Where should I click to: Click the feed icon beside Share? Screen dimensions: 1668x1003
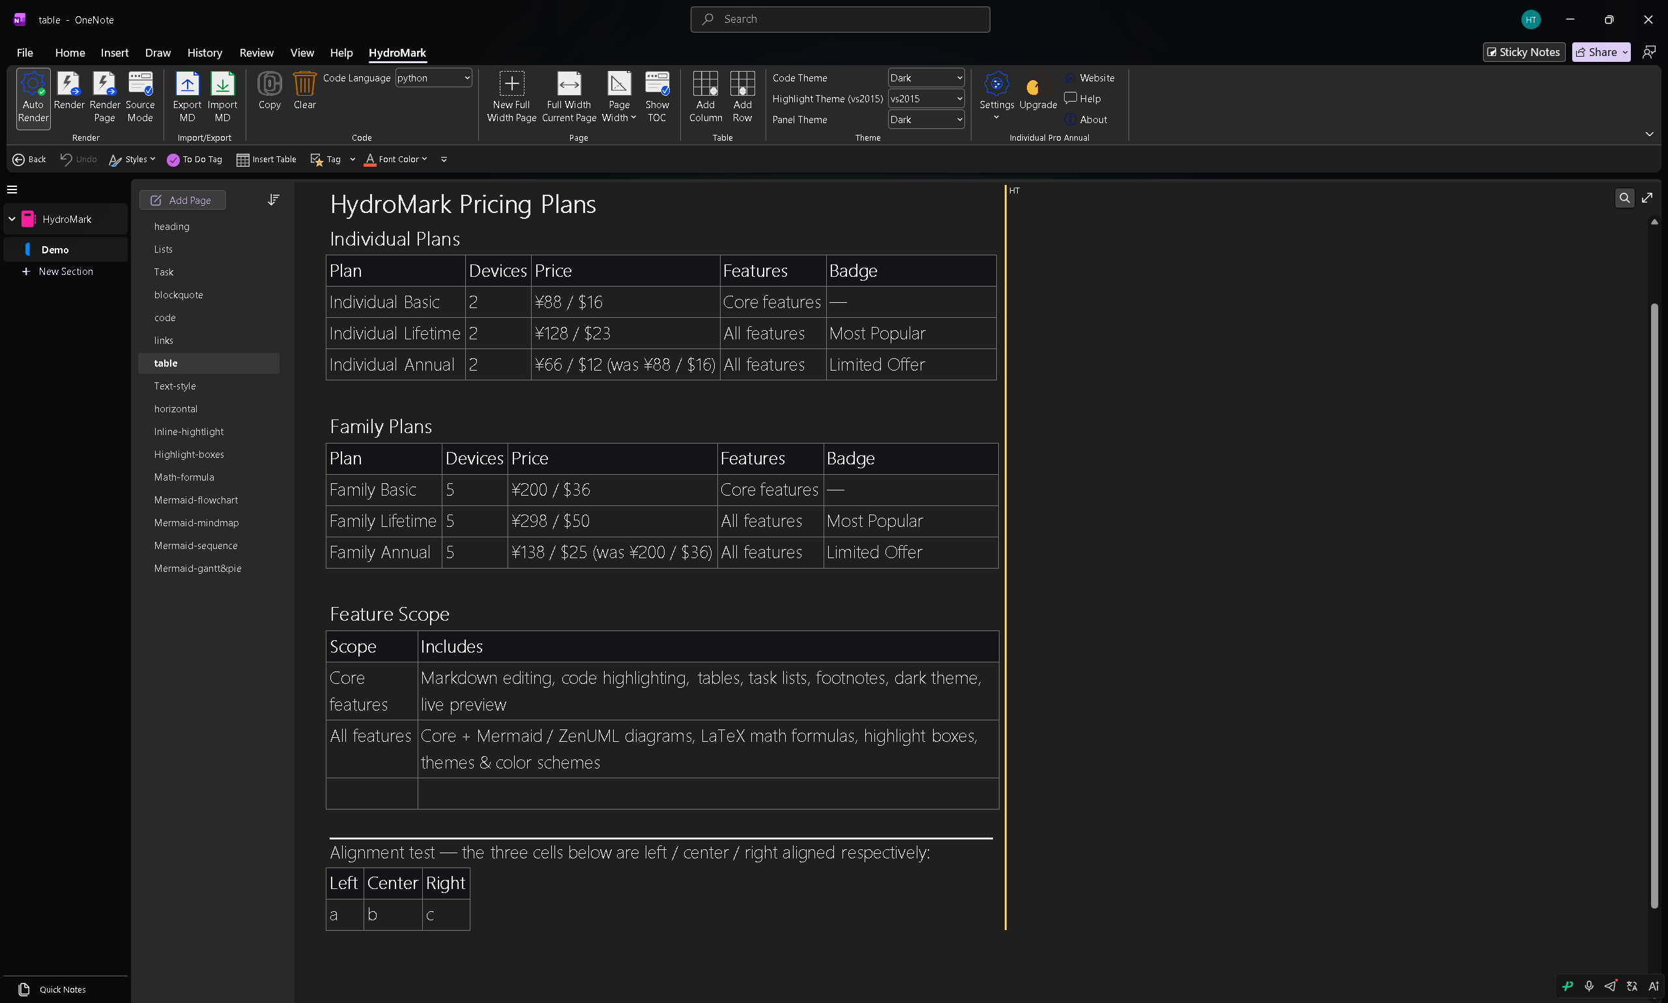(1648, 52)
